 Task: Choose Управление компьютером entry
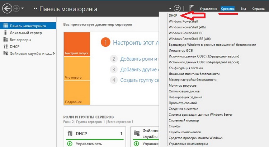click(x=188, y=144)
